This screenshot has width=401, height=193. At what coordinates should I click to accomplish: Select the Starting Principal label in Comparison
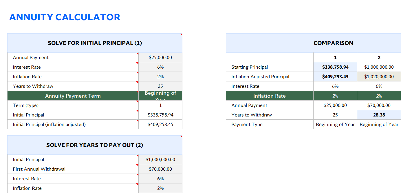coord(270,67)
